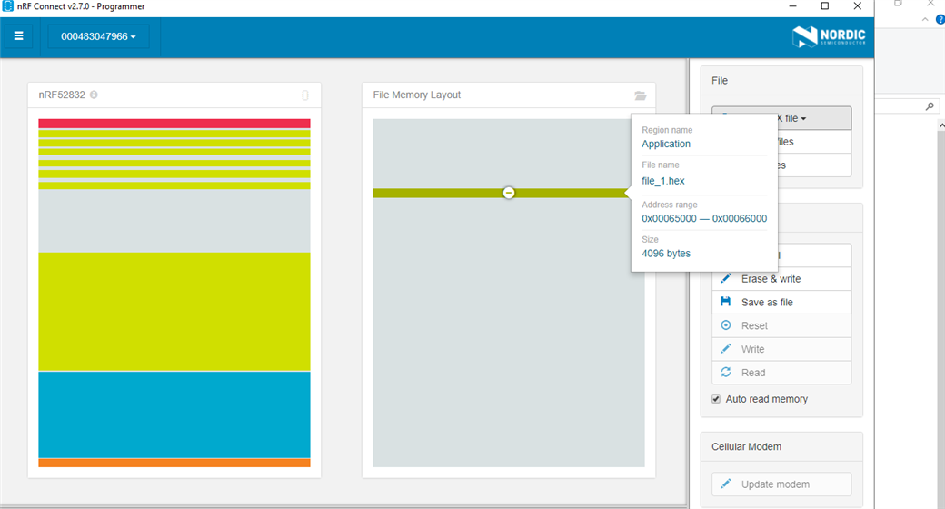945x509 pixels.
Task: Click the nRF52832 panel title
Action: click(62, 95)
